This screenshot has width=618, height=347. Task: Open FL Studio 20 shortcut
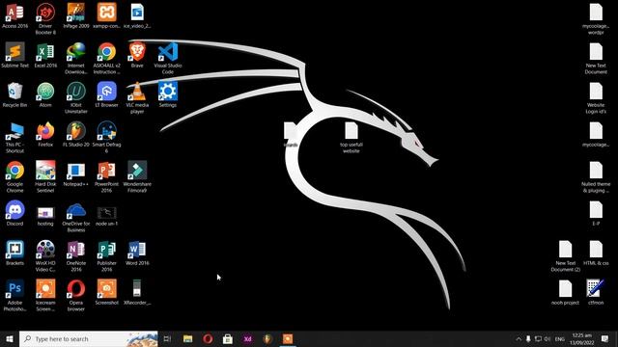(x=76, y=134)
